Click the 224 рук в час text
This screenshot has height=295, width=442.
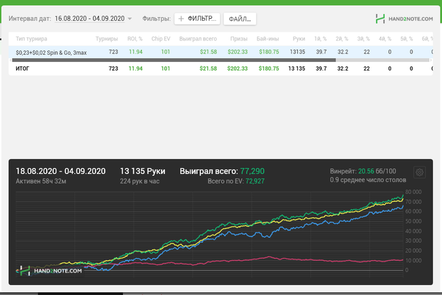click(140, 181)
